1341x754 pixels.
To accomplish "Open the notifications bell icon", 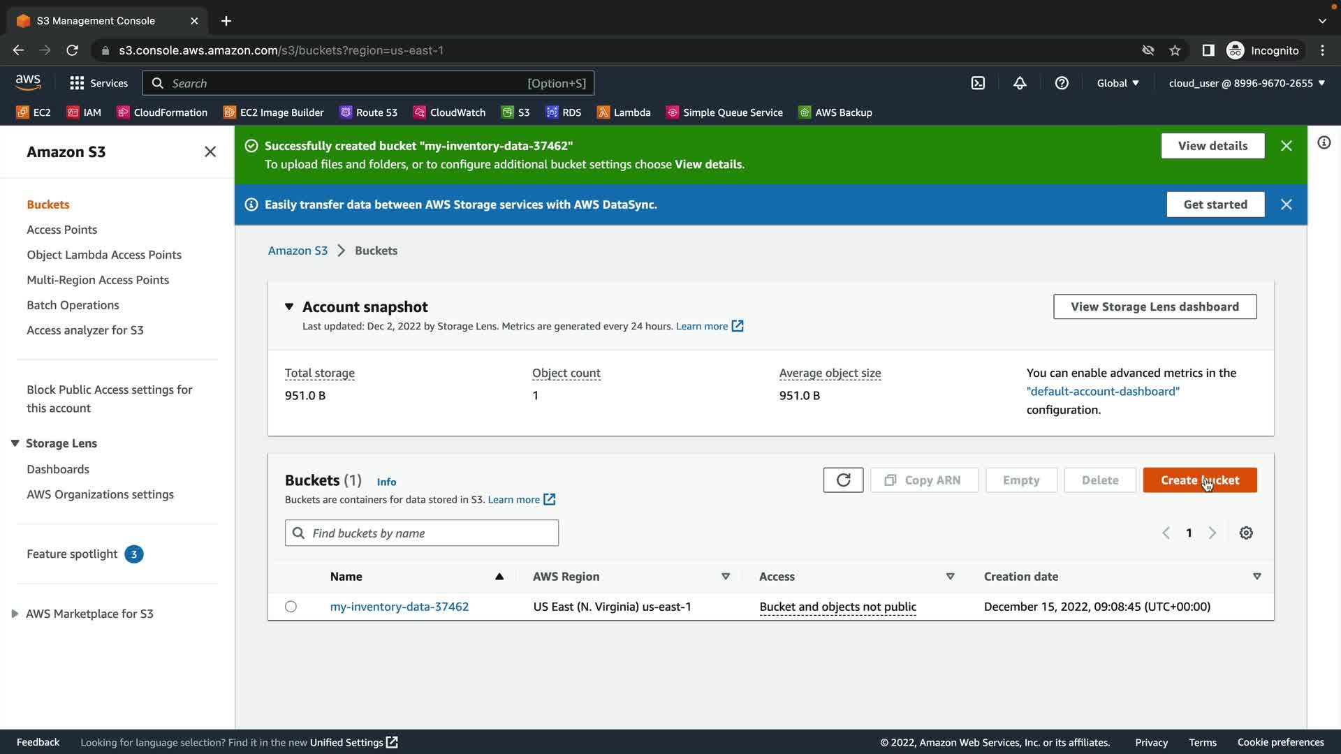I will coord(1020,83).
